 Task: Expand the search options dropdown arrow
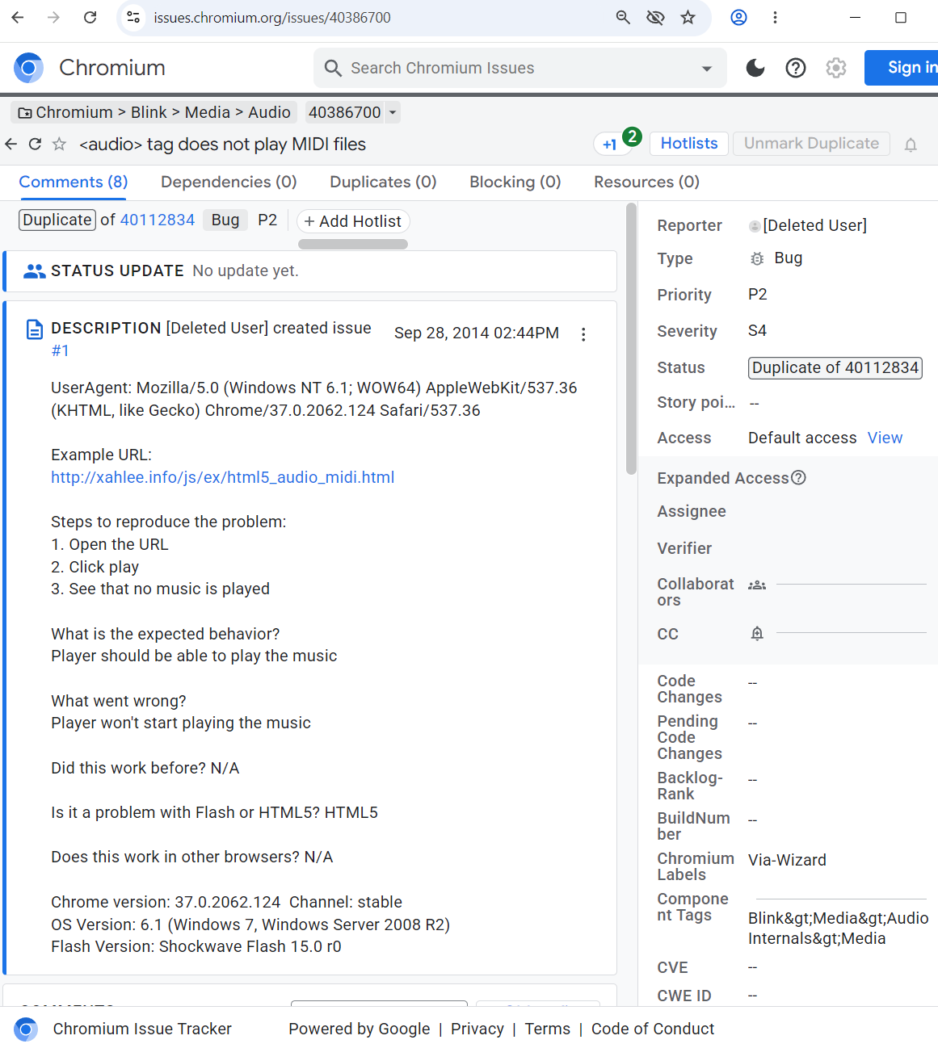707,69
